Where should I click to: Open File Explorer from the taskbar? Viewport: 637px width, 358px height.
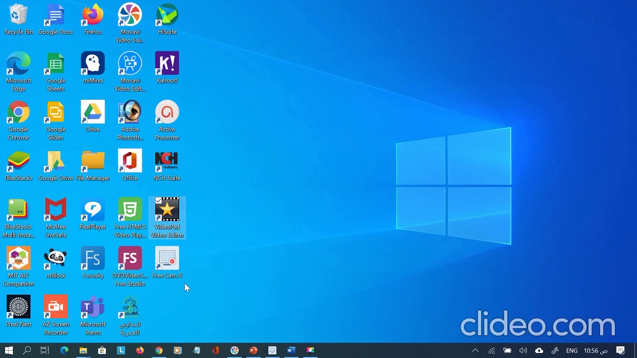pos(83,351)
